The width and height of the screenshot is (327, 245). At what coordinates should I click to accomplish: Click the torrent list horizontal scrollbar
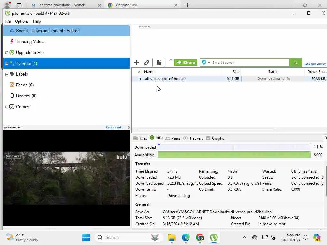click(206, 130)
